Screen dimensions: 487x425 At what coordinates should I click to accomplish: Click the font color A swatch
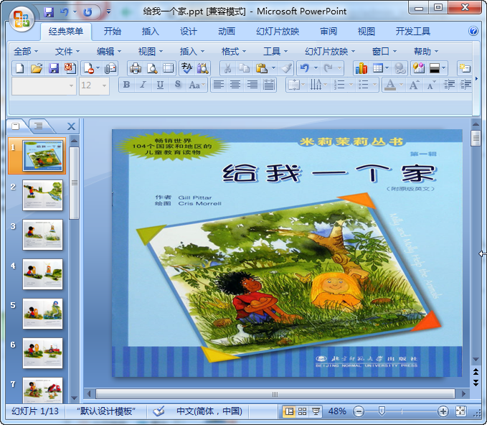tap(390, 85)
